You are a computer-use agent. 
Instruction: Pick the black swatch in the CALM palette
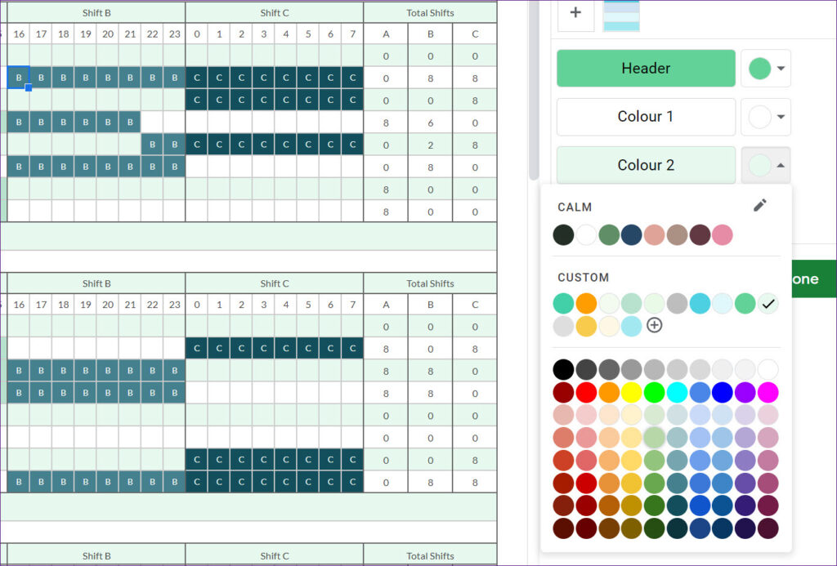563,234
